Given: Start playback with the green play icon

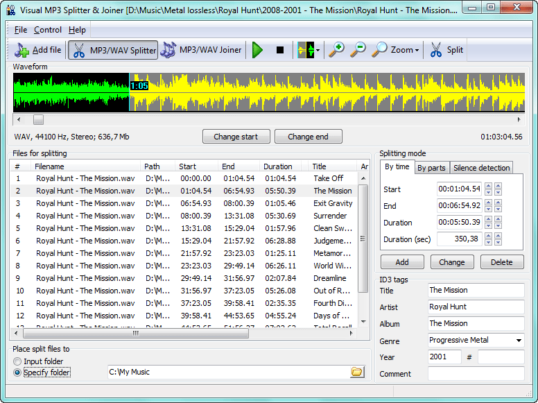Looking at the screenshot, I should pos(257,50).
